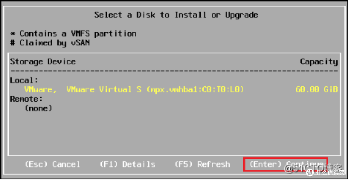The width and height of the screenshot is (348, 180).
Task: Click the 'Contains a VMFS partition' legend text
Action: coord(78,33)
